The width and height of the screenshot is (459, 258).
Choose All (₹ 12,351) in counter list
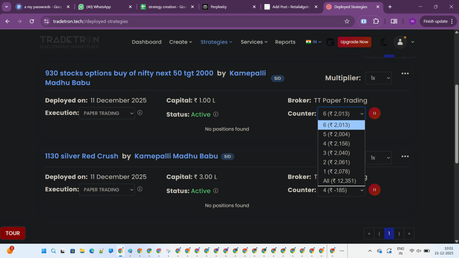339,181
